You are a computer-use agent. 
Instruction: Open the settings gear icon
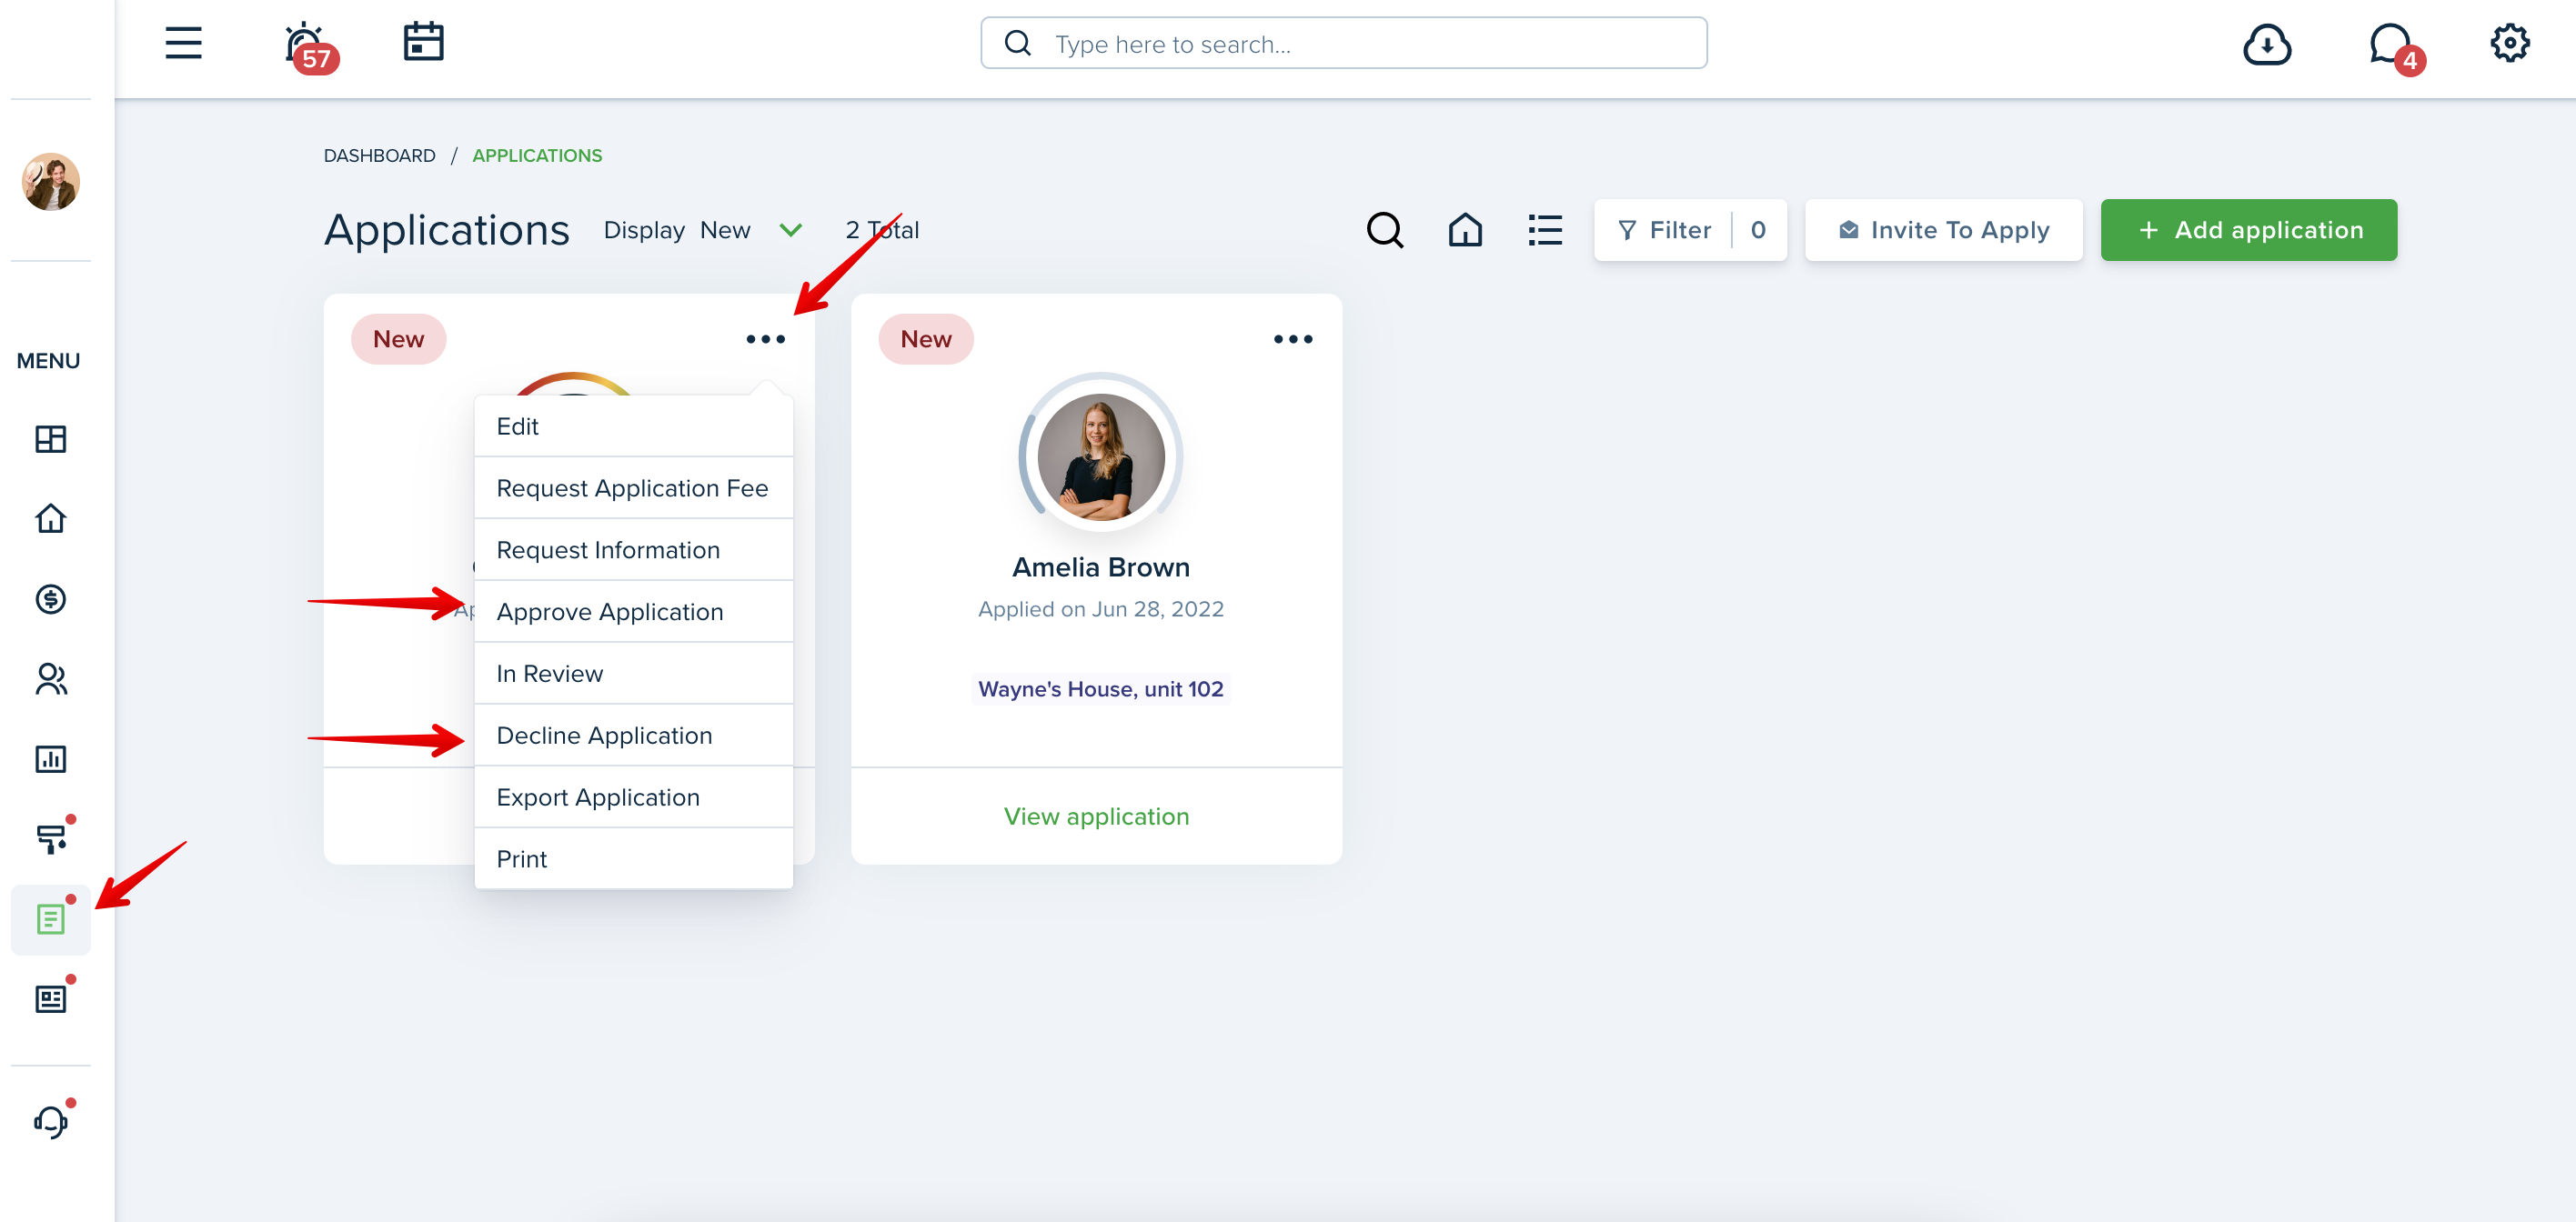(x=2509, y=43)
